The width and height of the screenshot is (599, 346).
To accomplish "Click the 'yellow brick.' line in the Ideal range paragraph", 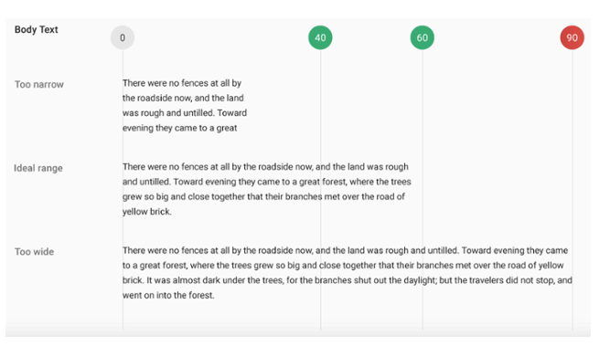I will coord(146,212).
